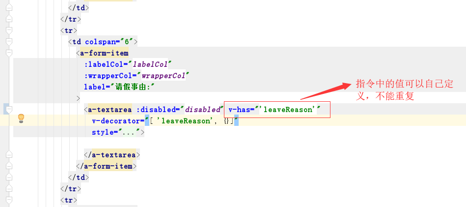Screen dimensions: 466x207
Task: Click the label value 请假事由:
Action: click(x=133, y=87)
